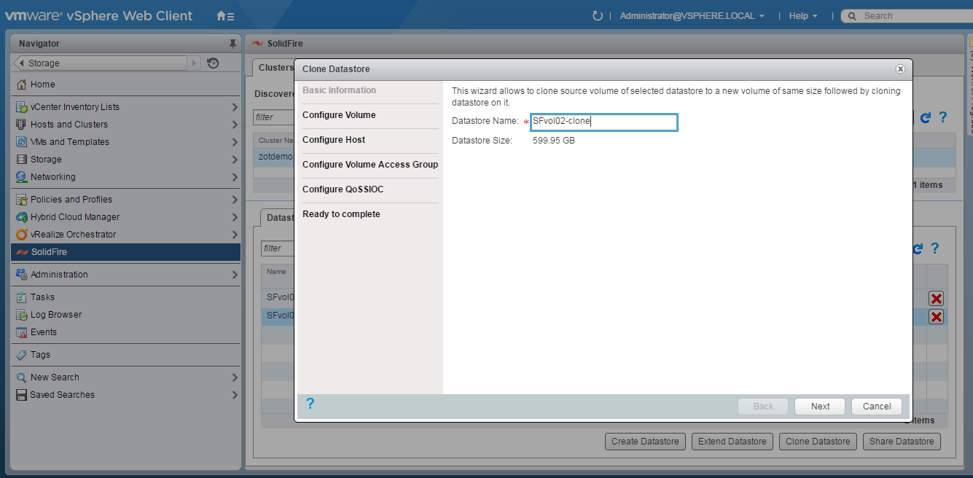Open the vSphere home menu icon
Viewport: 973px width, 478px height.
pos(225,15)
